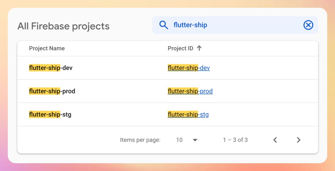The height and width of the screenshot is (171, 335).
Task: Clear the search with the X icon
Action: coord(308,25)
